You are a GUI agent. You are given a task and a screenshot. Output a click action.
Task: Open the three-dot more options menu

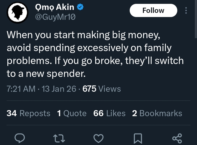point(186,11)
